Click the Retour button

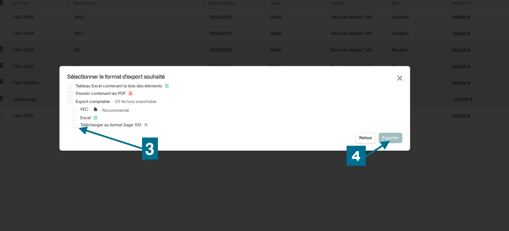[366, 138]
